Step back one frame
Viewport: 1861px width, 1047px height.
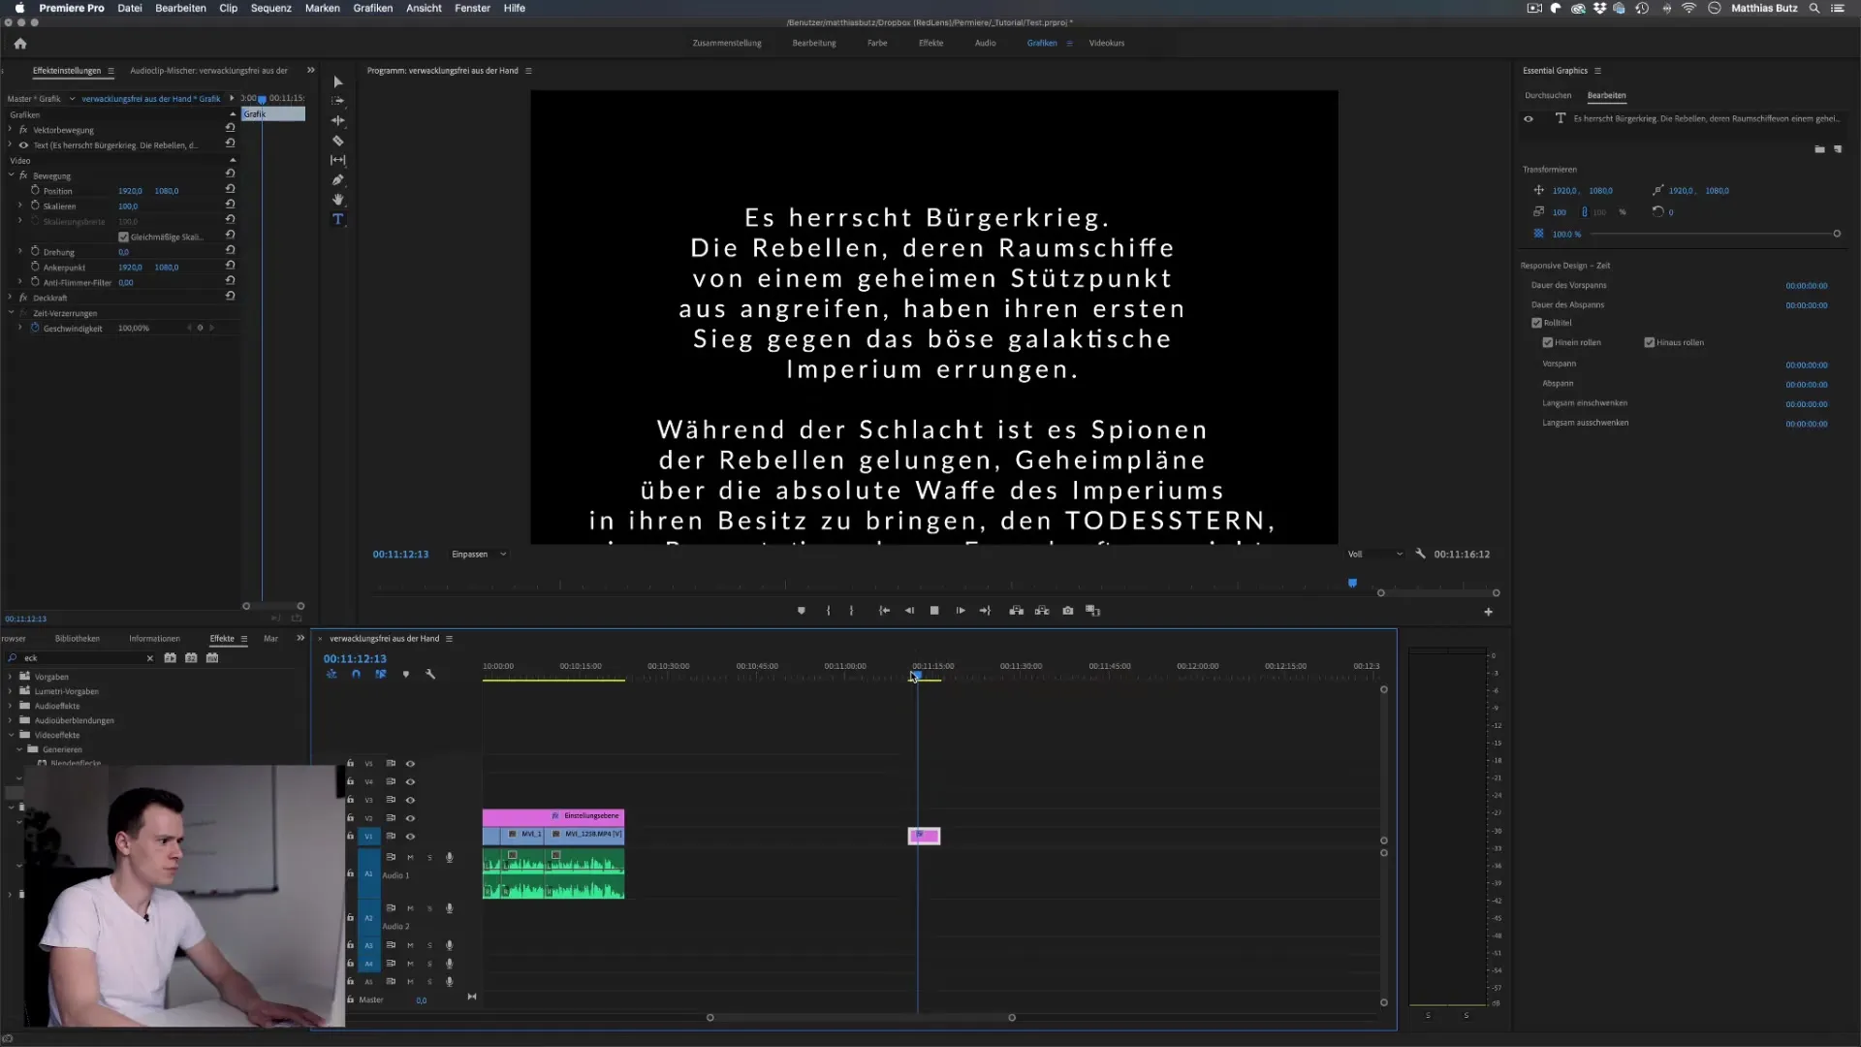909,611
